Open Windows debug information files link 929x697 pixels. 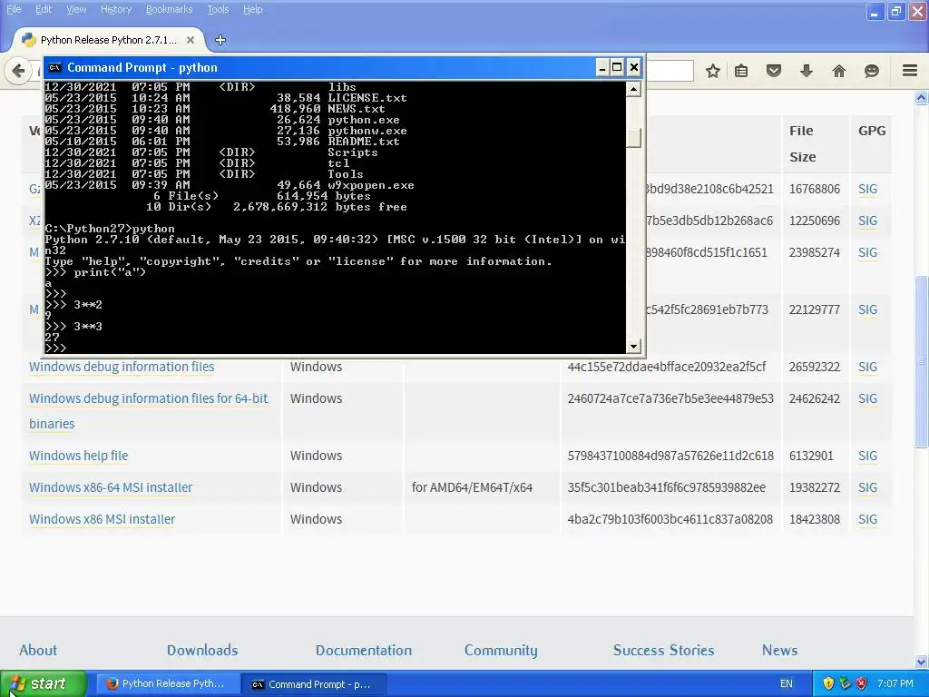[x=122, y=367]
